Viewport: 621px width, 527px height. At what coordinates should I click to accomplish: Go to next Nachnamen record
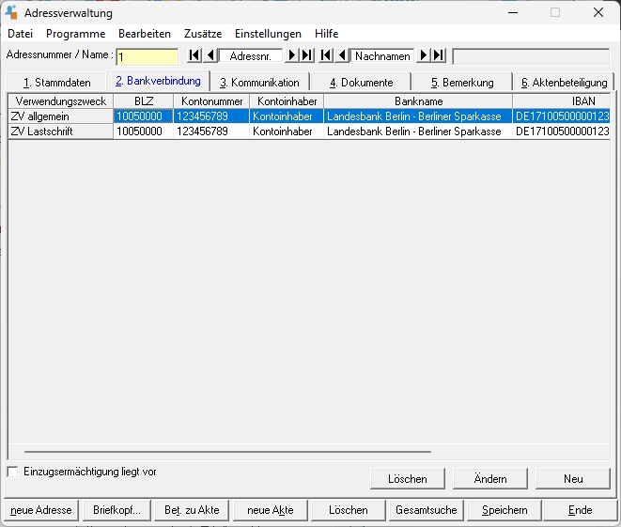423,56
